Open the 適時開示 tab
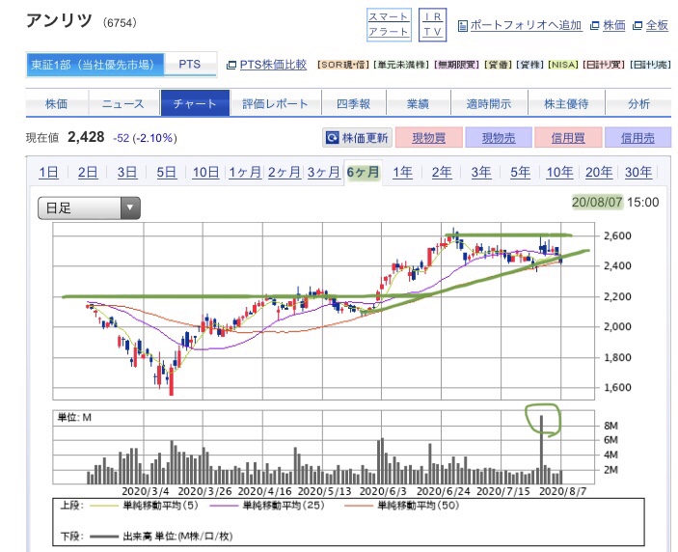Image resolution: width=678 pixels, height=552 pixels. click(489, 103)
